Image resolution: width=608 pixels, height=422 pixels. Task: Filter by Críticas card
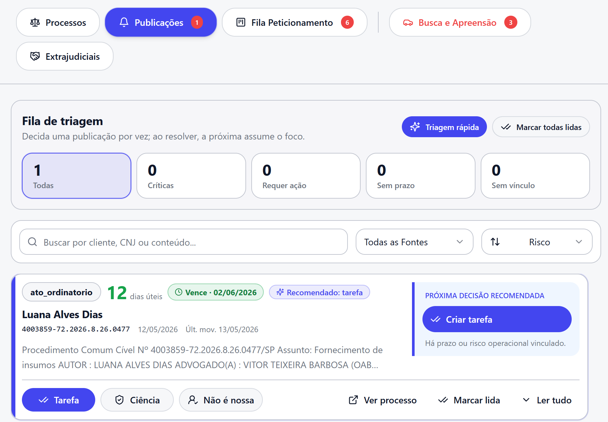click(x=191, y=176)
